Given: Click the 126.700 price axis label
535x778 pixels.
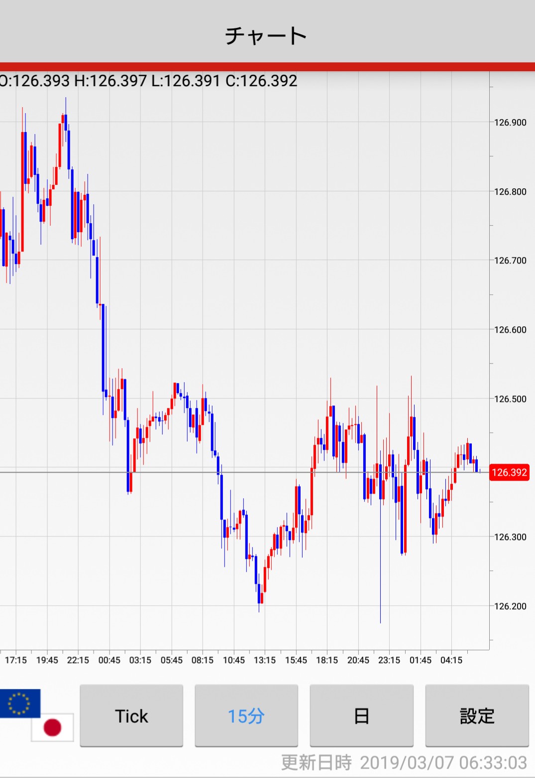Looking at the screenshot, I should 510,260.
